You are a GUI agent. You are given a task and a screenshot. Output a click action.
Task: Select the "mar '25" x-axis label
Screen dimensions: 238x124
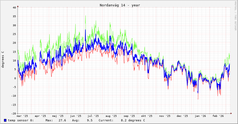click(22, 116)
